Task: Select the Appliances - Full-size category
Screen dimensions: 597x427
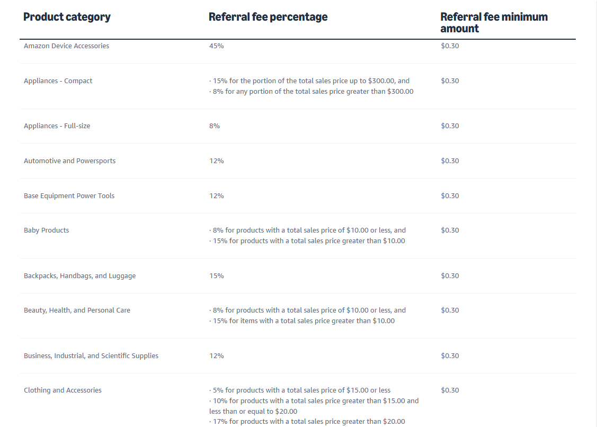Action: coord(57,126)
